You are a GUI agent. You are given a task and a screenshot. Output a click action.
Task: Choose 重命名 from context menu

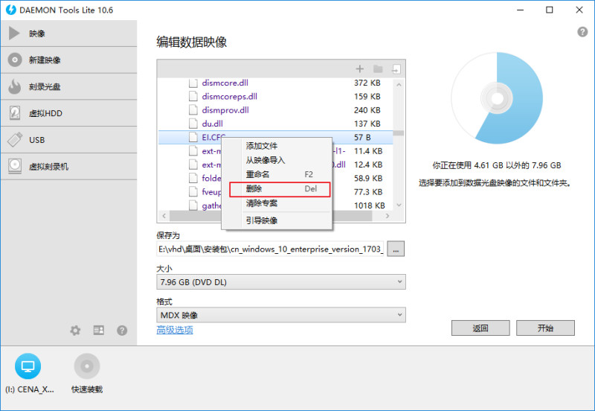277,174
